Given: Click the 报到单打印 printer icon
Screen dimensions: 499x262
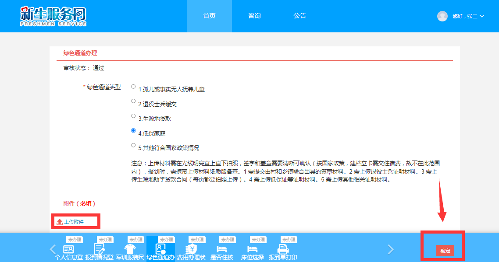Looking at the screenshot, I should coord(283,249).
